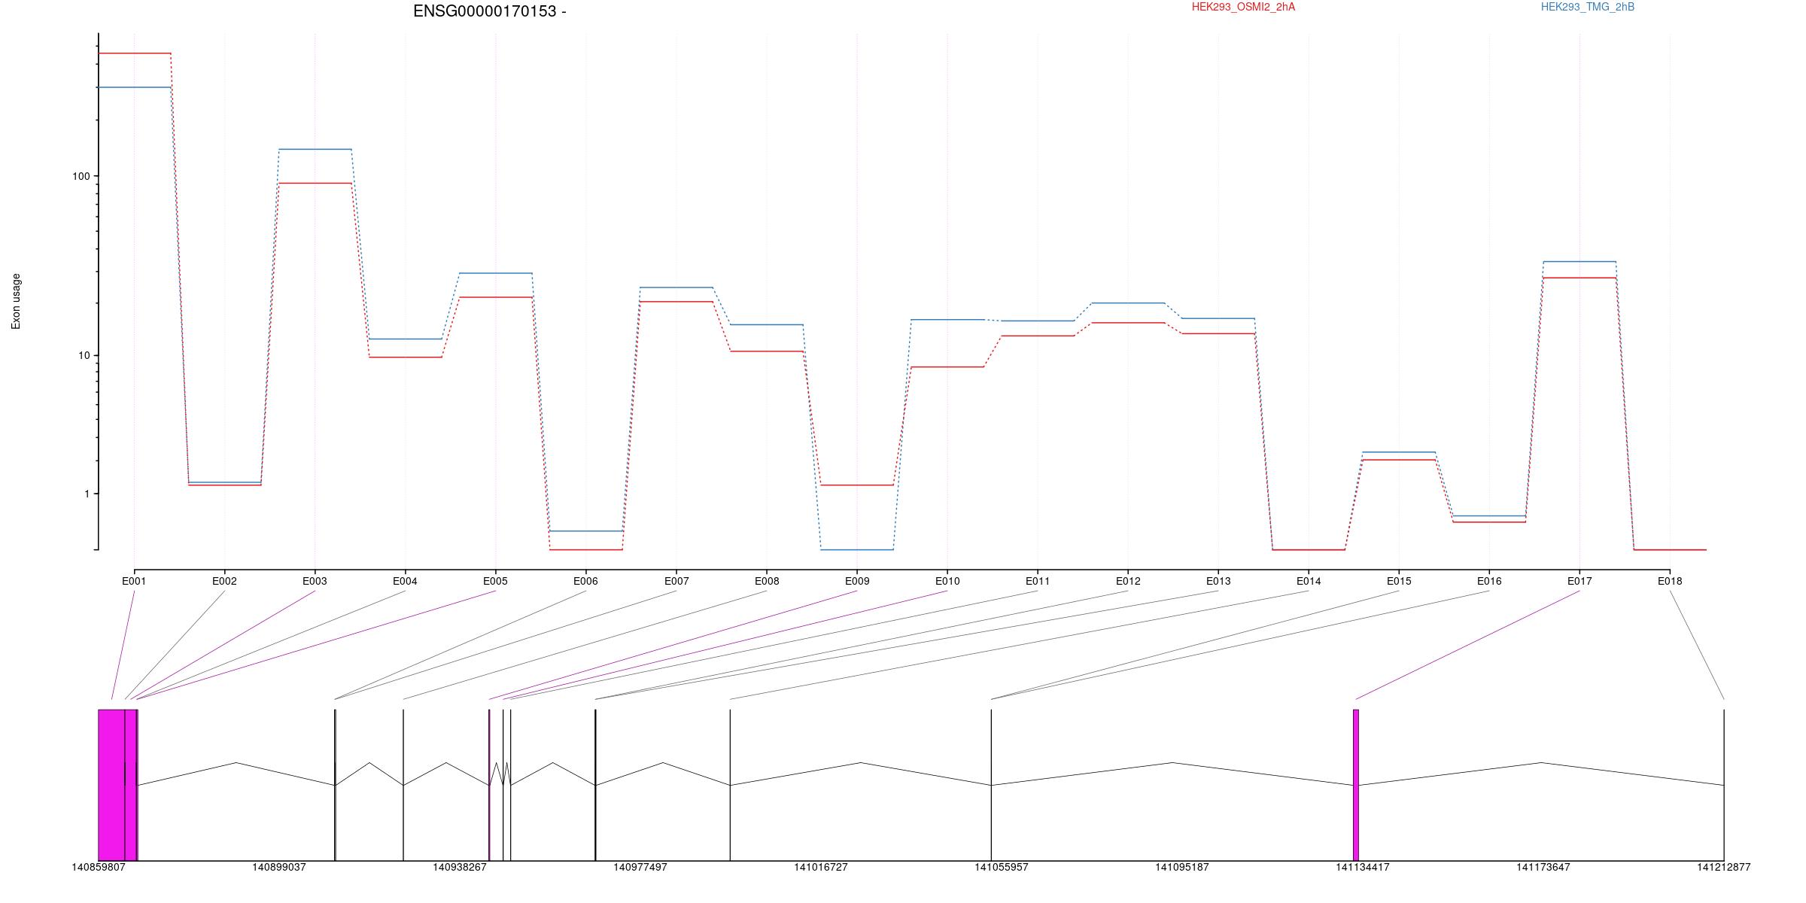Click the red E012 usage line
This screenshot has height=903, width=1806.
[1128, 323]
